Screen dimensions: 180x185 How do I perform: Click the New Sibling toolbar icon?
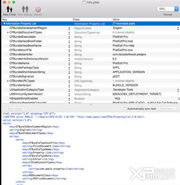tap(25, 9)
